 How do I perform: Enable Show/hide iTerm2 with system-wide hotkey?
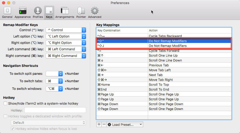(x=5, y=103)
